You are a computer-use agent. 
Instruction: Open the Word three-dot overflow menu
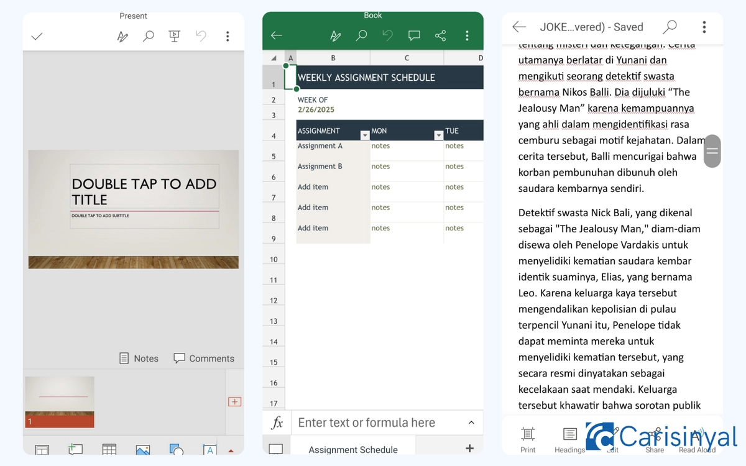pos(704,27)
